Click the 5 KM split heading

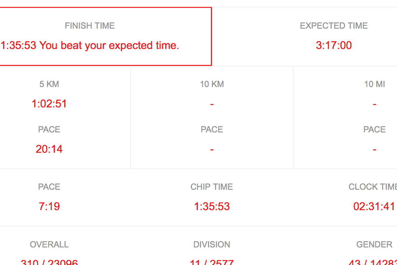pos(49,84)
